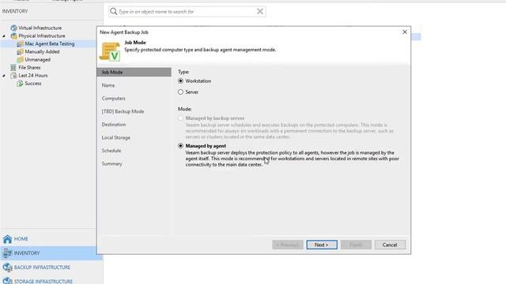This screenshot has width=506, height=284.
Task: Open the Computers wizard step
Action: 114,98
